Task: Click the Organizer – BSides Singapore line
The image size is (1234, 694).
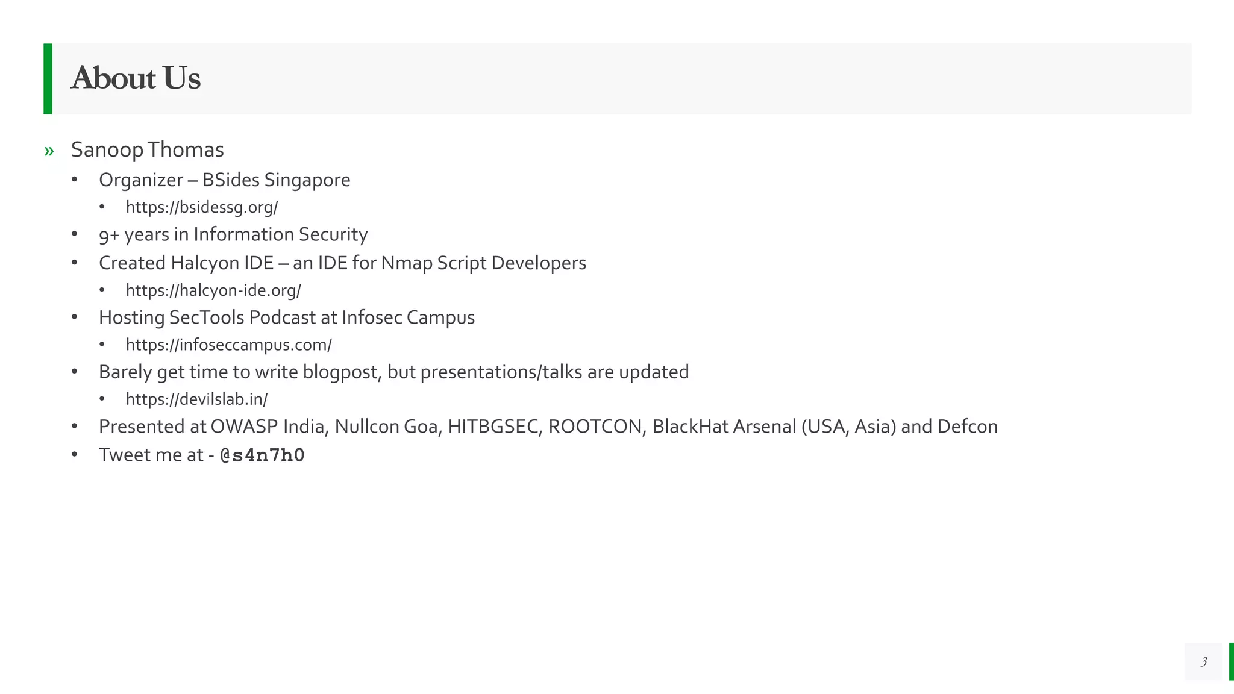Action: [x=225, y=180]
